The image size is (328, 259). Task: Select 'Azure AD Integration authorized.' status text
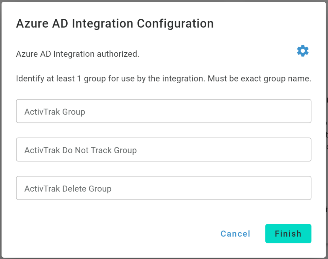coord(77,54)
